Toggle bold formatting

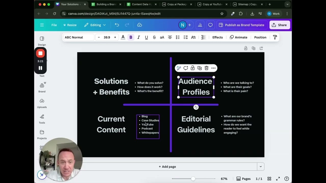pyautogui.click(x=131, y=37)
